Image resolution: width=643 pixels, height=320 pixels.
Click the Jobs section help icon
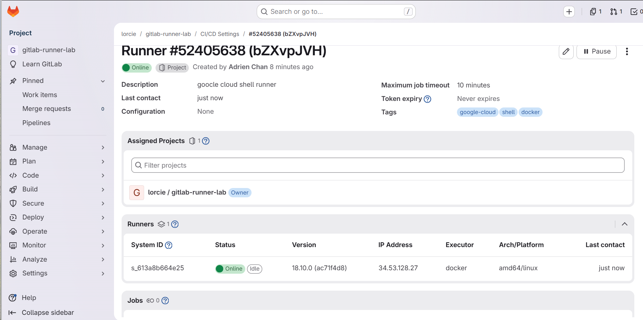pyautogui.click(x=165, y=301)
